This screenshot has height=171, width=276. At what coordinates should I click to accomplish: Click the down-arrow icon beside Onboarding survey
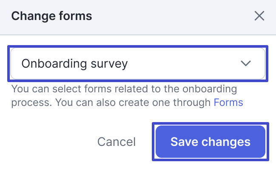[x=246, y=64]
